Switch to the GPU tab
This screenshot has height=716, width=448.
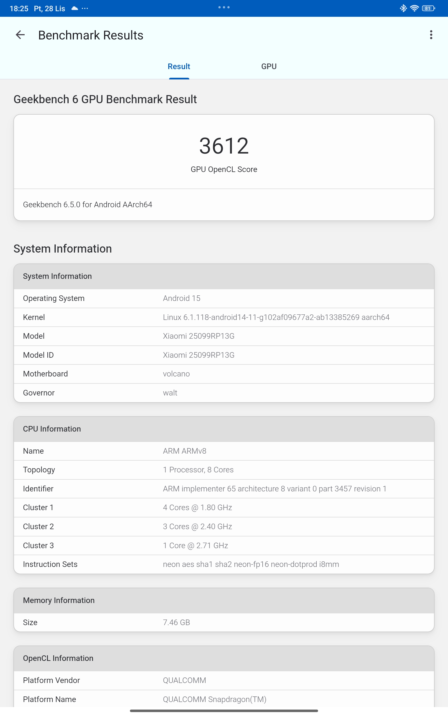[269, 66]
